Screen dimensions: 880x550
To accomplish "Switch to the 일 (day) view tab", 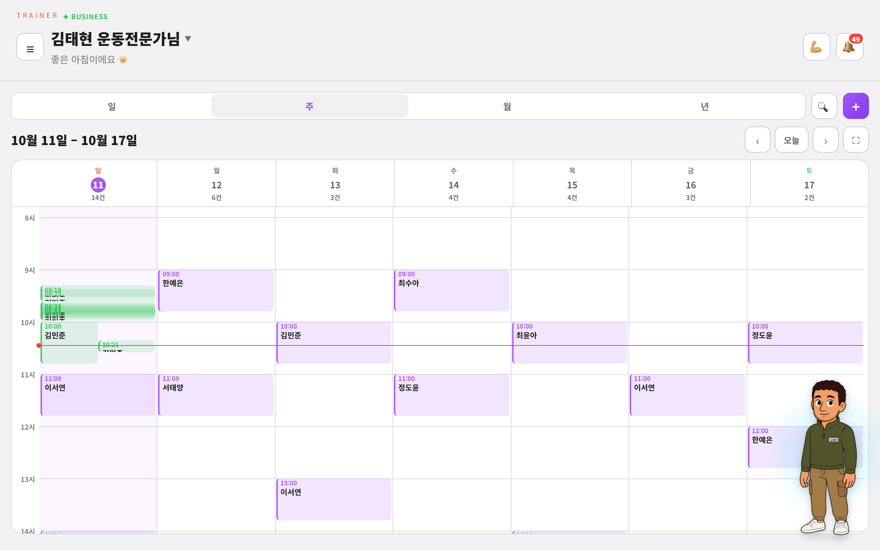I will click(x=111, y=106).
